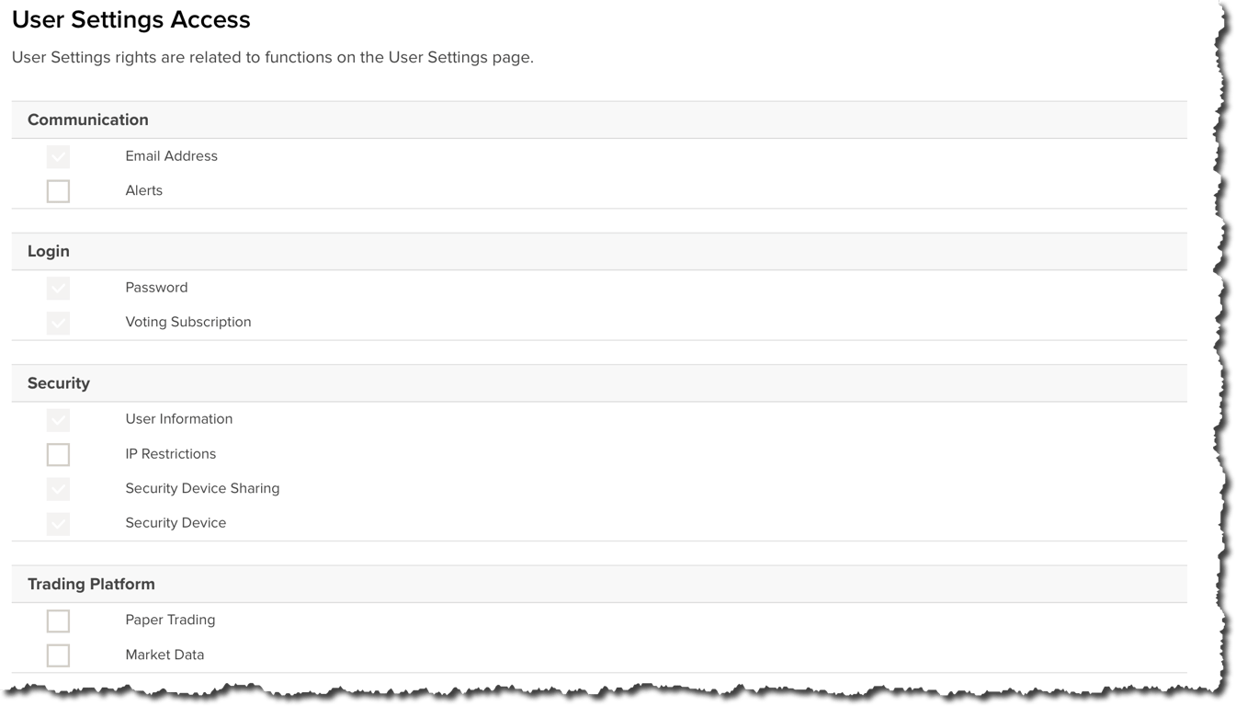The image size is (1236, 706).
Task: Enable the Paper Trading checkbox
Action: (58, 621)
